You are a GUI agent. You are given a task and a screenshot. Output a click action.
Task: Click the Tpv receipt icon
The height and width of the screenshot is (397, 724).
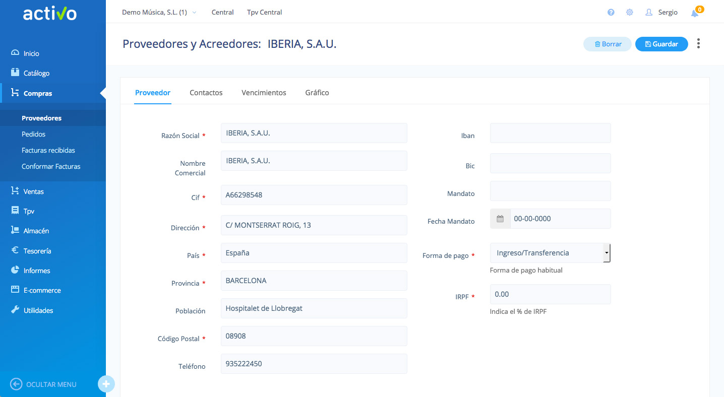15,211
